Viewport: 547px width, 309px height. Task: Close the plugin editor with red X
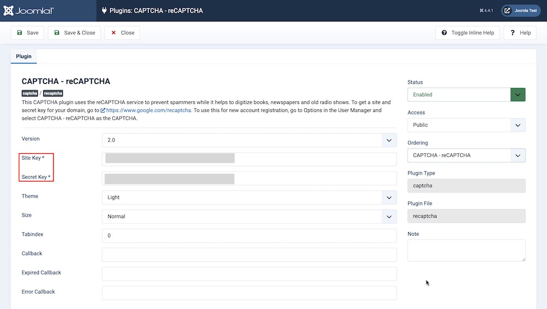tap(122, 33)
